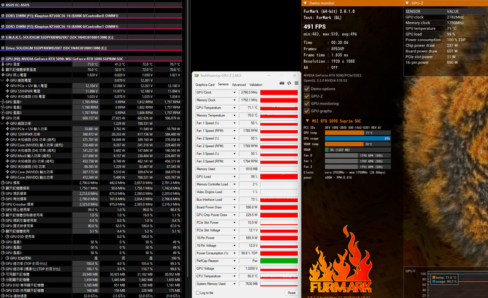488x298 pixels.
Task: Switch to the Validation tab
Action: [256, 85]
